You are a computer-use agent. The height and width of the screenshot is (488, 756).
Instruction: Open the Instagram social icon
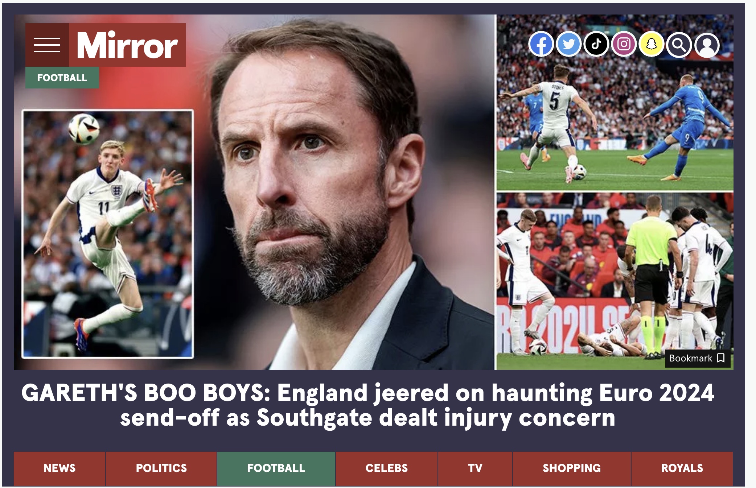[624, 44]
